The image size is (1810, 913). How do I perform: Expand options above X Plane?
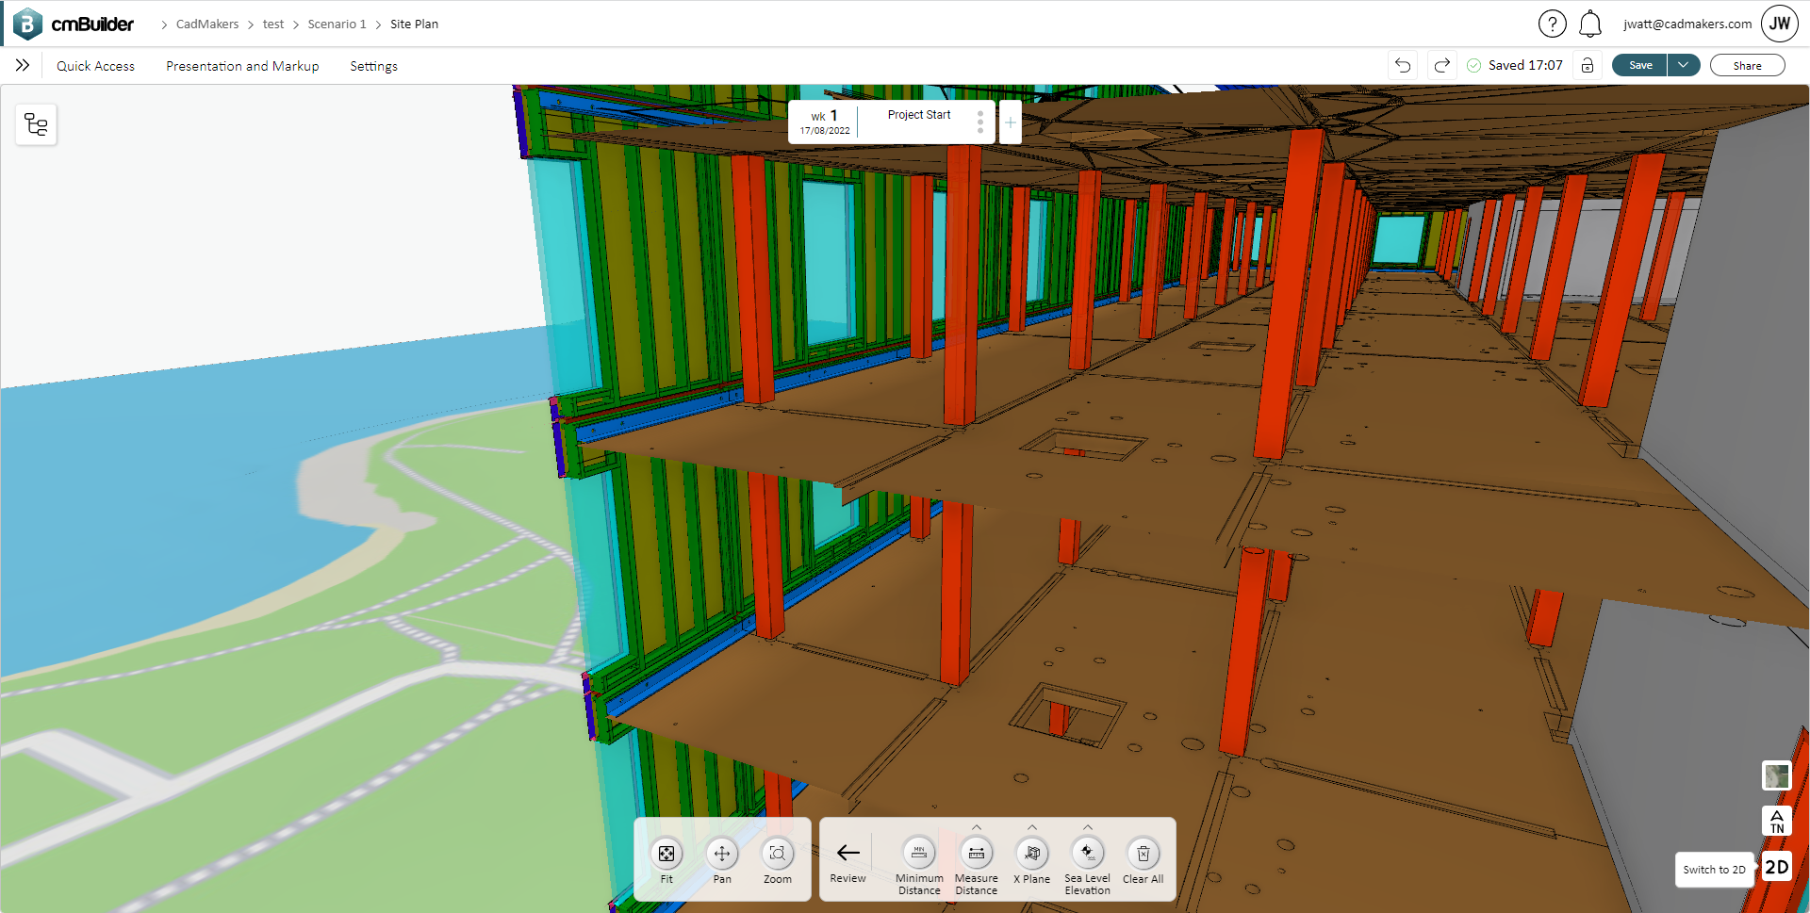tap(1032, 827)
